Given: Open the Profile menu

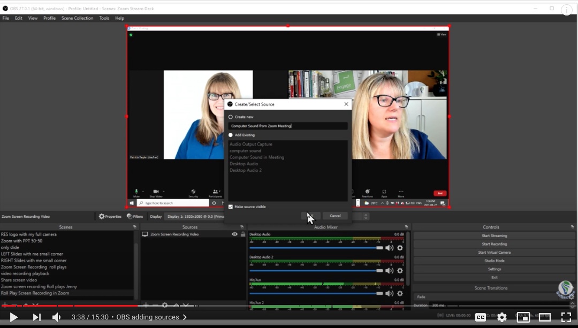Looking at the screenshot, I should click(x=49, y=18).
